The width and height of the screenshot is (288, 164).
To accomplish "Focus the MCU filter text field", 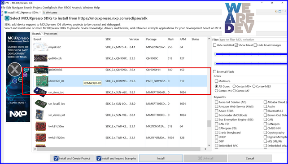I will click(253, 40).
